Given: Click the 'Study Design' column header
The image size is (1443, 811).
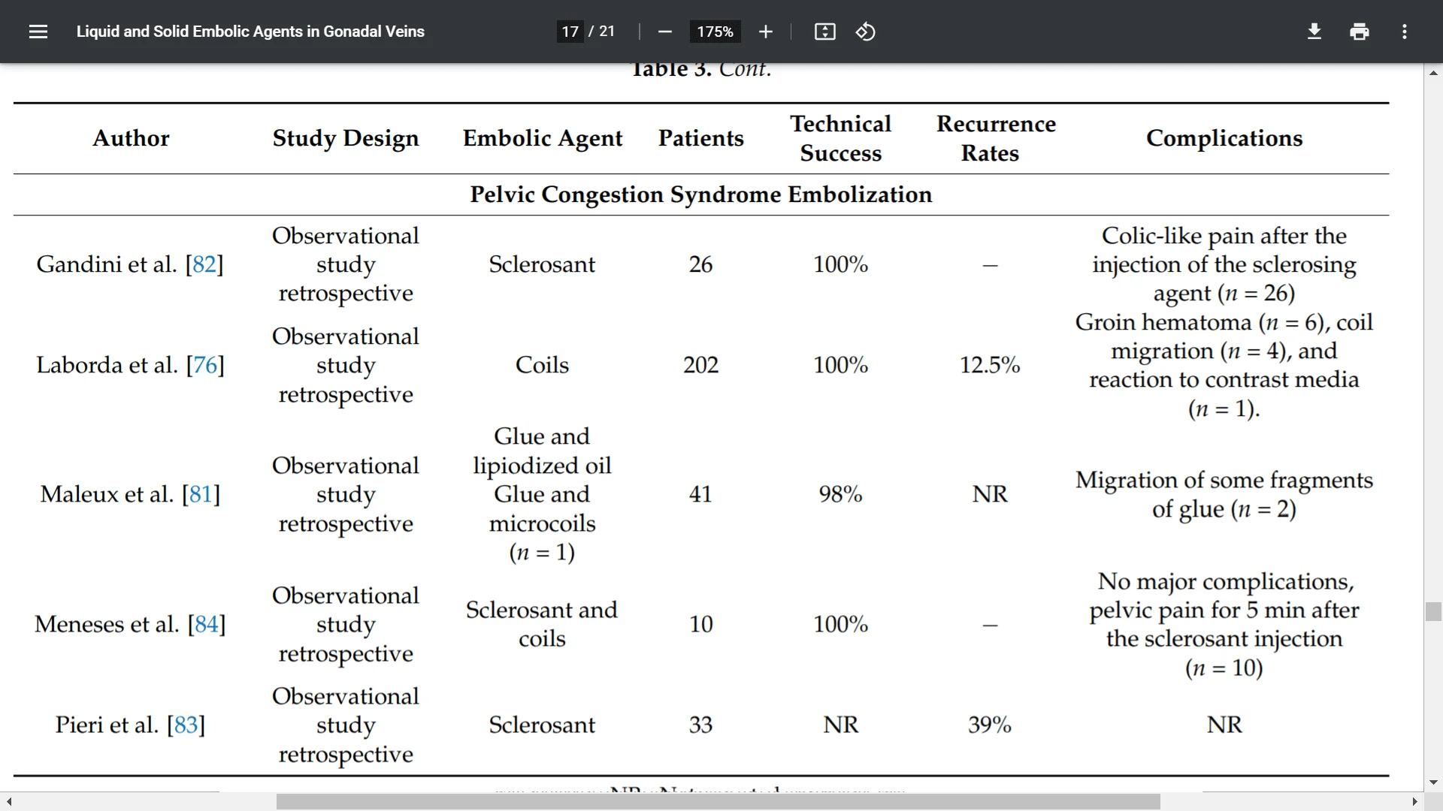Looking at the screenshot, I should point(346,138).
